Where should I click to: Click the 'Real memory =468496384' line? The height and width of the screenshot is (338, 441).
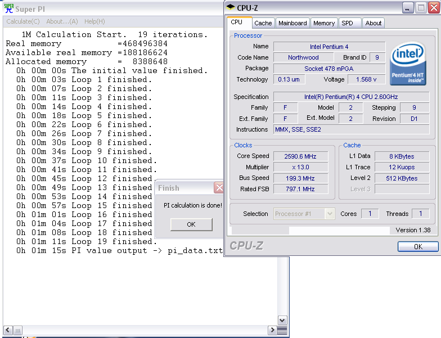click(x=87, y=44)
